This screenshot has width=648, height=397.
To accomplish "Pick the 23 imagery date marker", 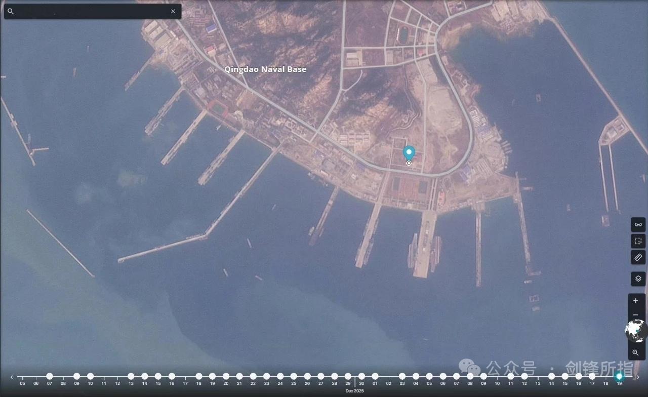I will tap(266, 376).
